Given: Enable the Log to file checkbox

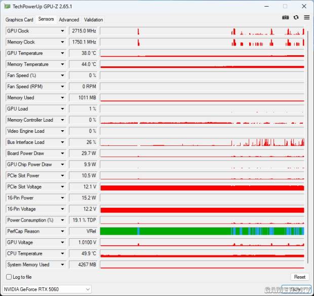Looking at the screenshot, I should click(x=9, y=277).
